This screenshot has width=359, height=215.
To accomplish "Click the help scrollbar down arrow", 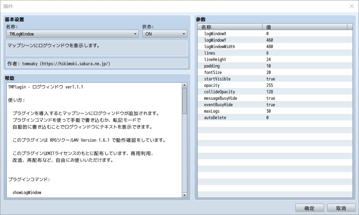I will (185, 195).
